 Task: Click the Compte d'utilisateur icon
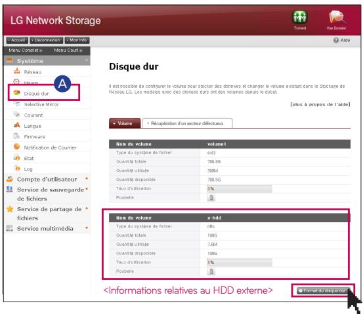point(9,179)
